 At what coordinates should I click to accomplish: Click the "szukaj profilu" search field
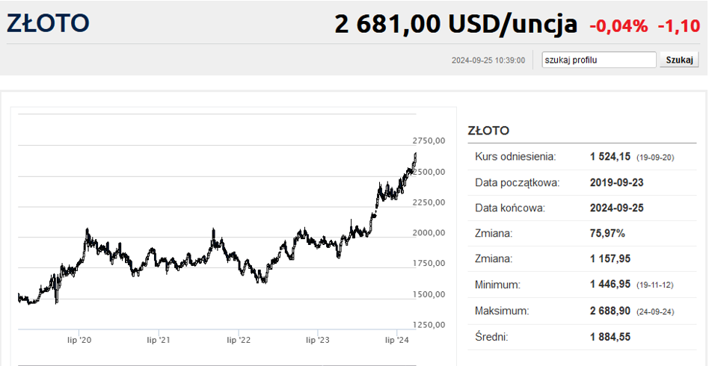598,60
